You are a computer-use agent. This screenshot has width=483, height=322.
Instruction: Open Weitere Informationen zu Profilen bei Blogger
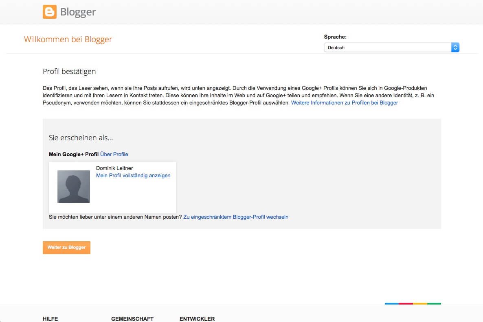(x=344, y=102)
